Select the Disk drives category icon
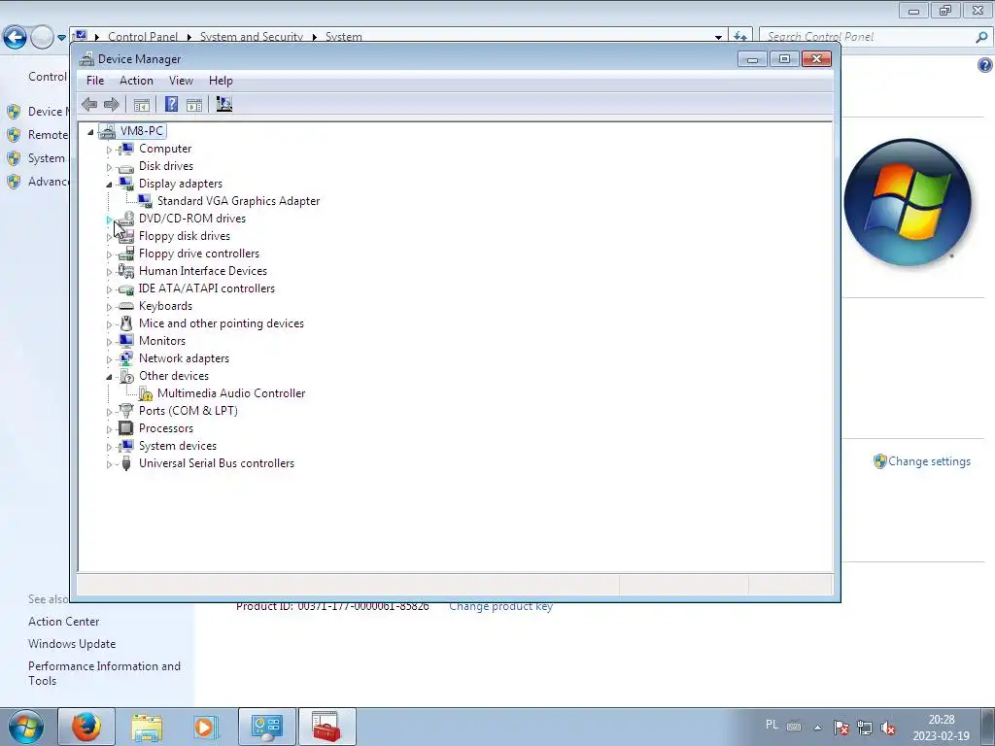Viewport: 995px width, 746px height. pos(126,167)
